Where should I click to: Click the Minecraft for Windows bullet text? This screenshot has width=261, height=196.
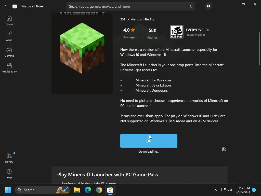click(x=153, y=80)
